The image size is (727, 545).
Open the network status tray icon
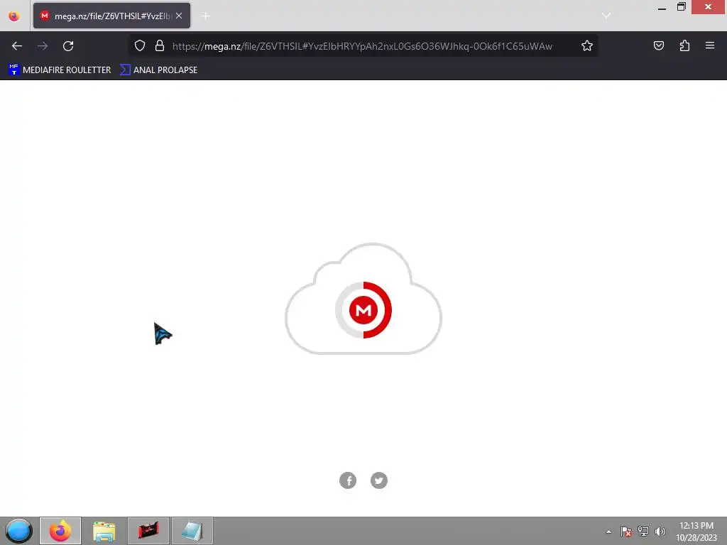click(x=643, y=532)
